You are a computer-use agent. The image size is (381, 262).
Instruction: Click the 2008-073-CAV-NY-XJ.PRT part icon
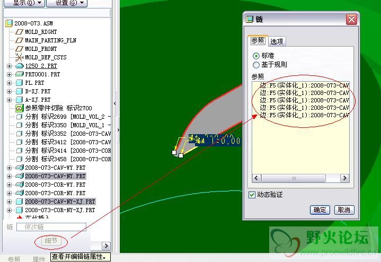coord(19,202)
